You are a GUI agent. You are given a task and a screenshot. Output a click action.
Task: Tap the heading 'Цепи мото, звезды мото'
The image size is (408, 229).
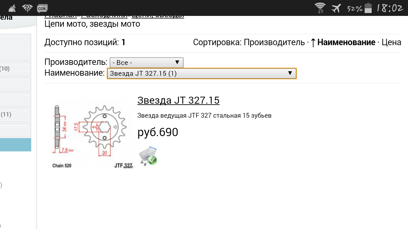point(92,24)
